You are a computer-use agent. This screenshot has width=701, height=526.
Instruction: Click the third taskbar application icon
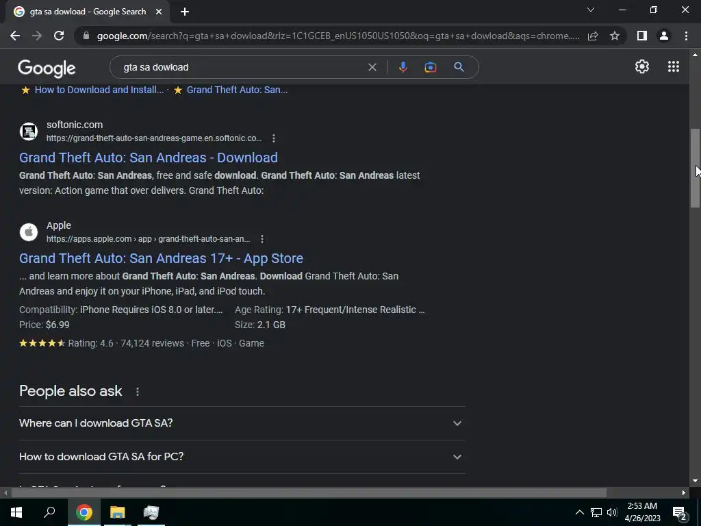[x=151, y=512]
